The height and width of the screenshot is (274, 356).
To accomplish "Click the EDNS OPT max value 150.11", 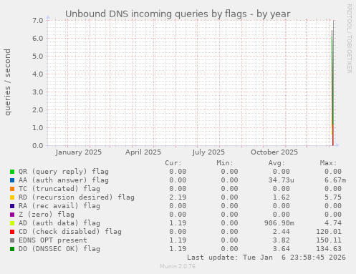I will [329, 240].
